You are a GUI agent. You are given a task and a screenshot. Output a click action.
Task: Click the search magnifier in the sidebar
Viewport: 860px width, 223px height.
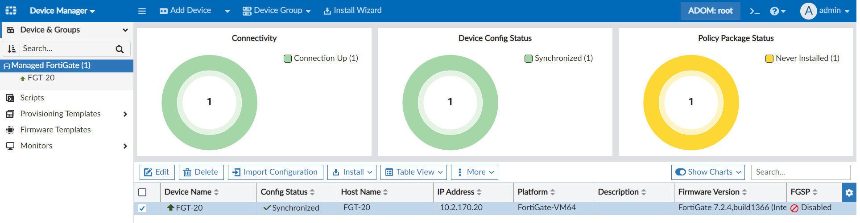120,49
